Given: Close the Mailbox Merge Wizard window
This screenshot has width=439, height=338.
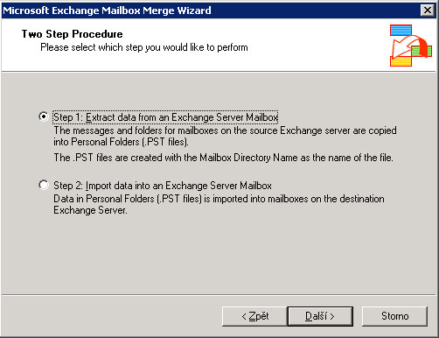Looking at the screenshot, I should click(x=428, y=11).
